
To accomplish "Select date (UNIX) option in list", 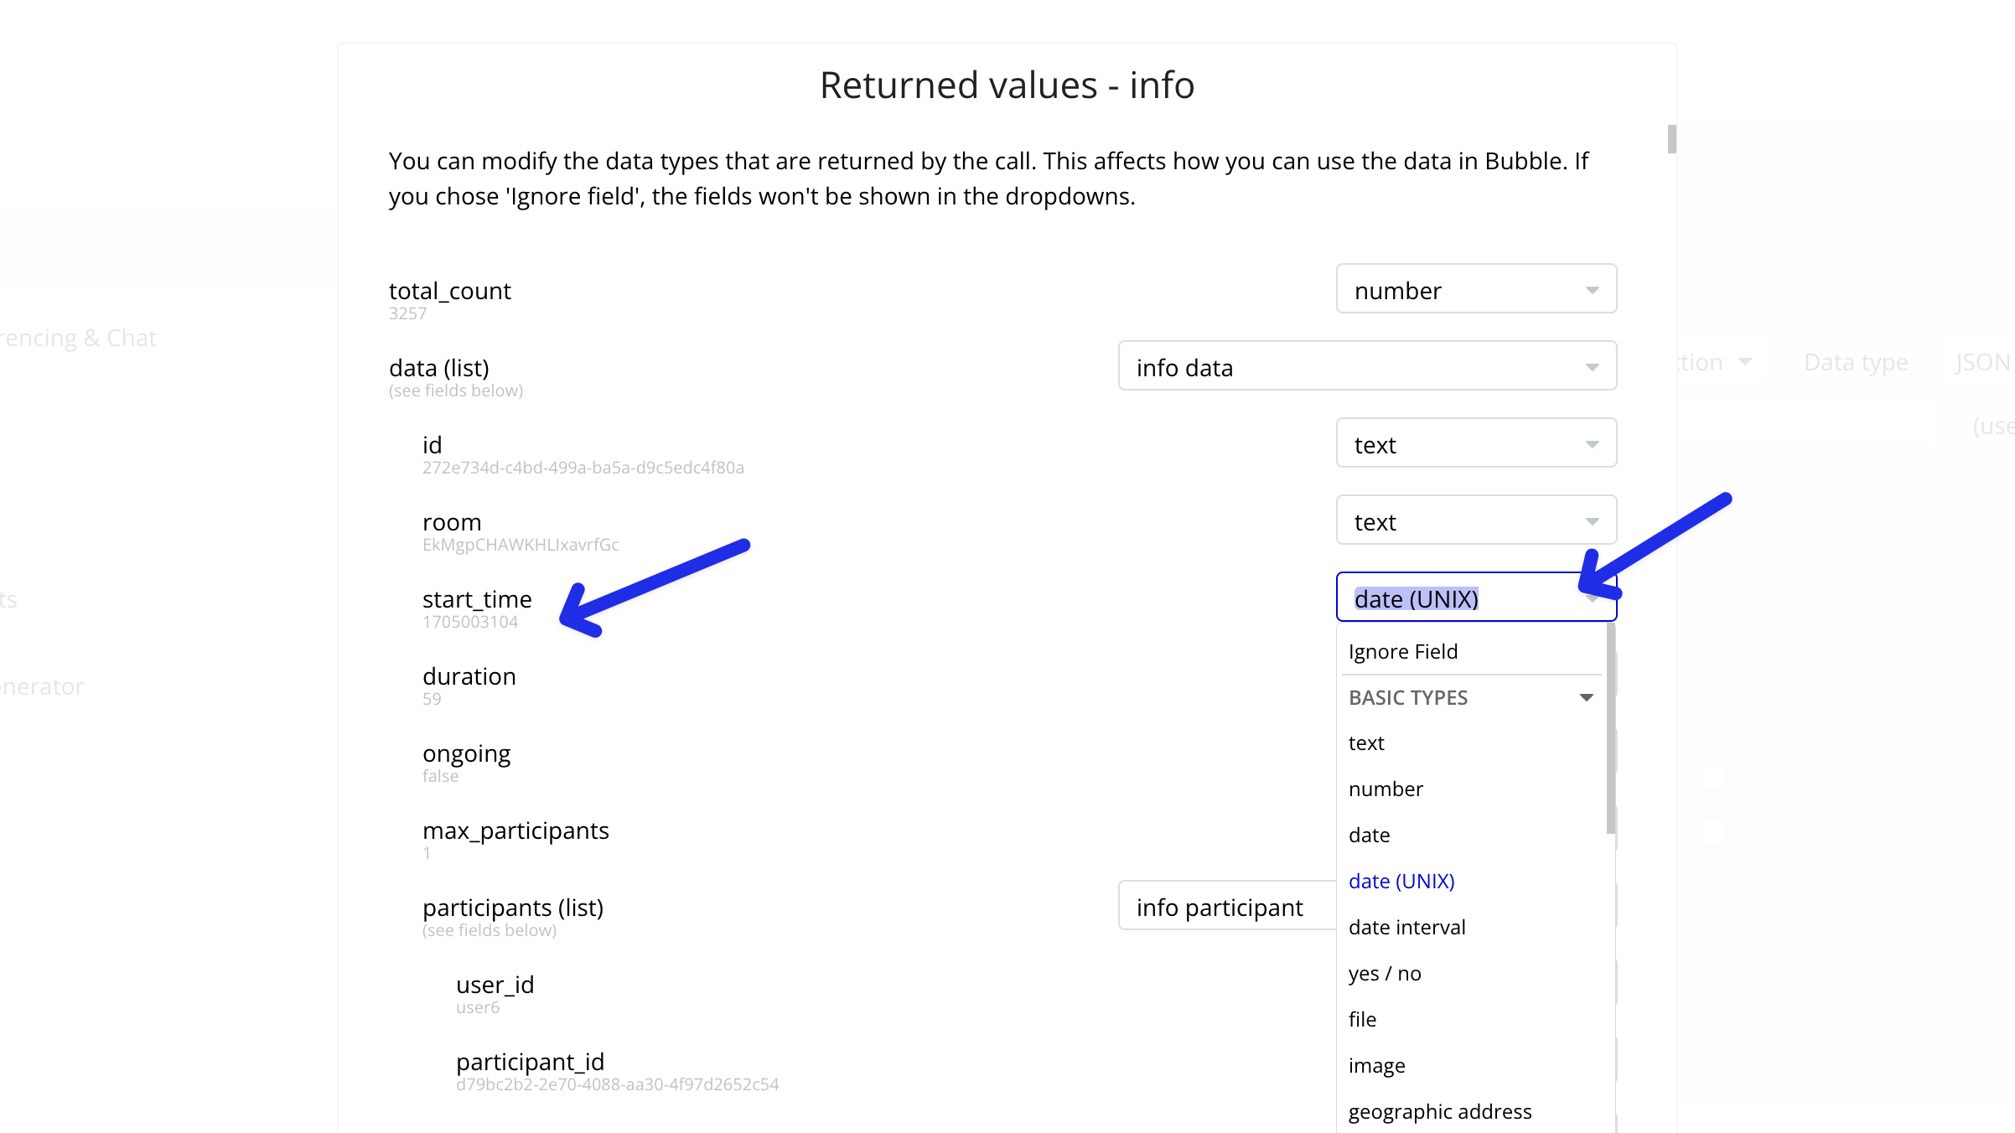I will [1401, 882].
